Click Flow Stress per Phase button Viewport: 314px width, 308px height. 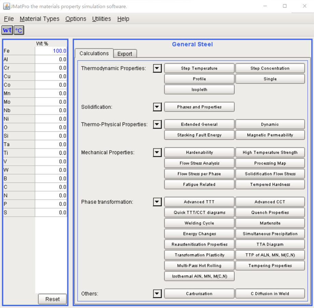click(x=199, y=174)
